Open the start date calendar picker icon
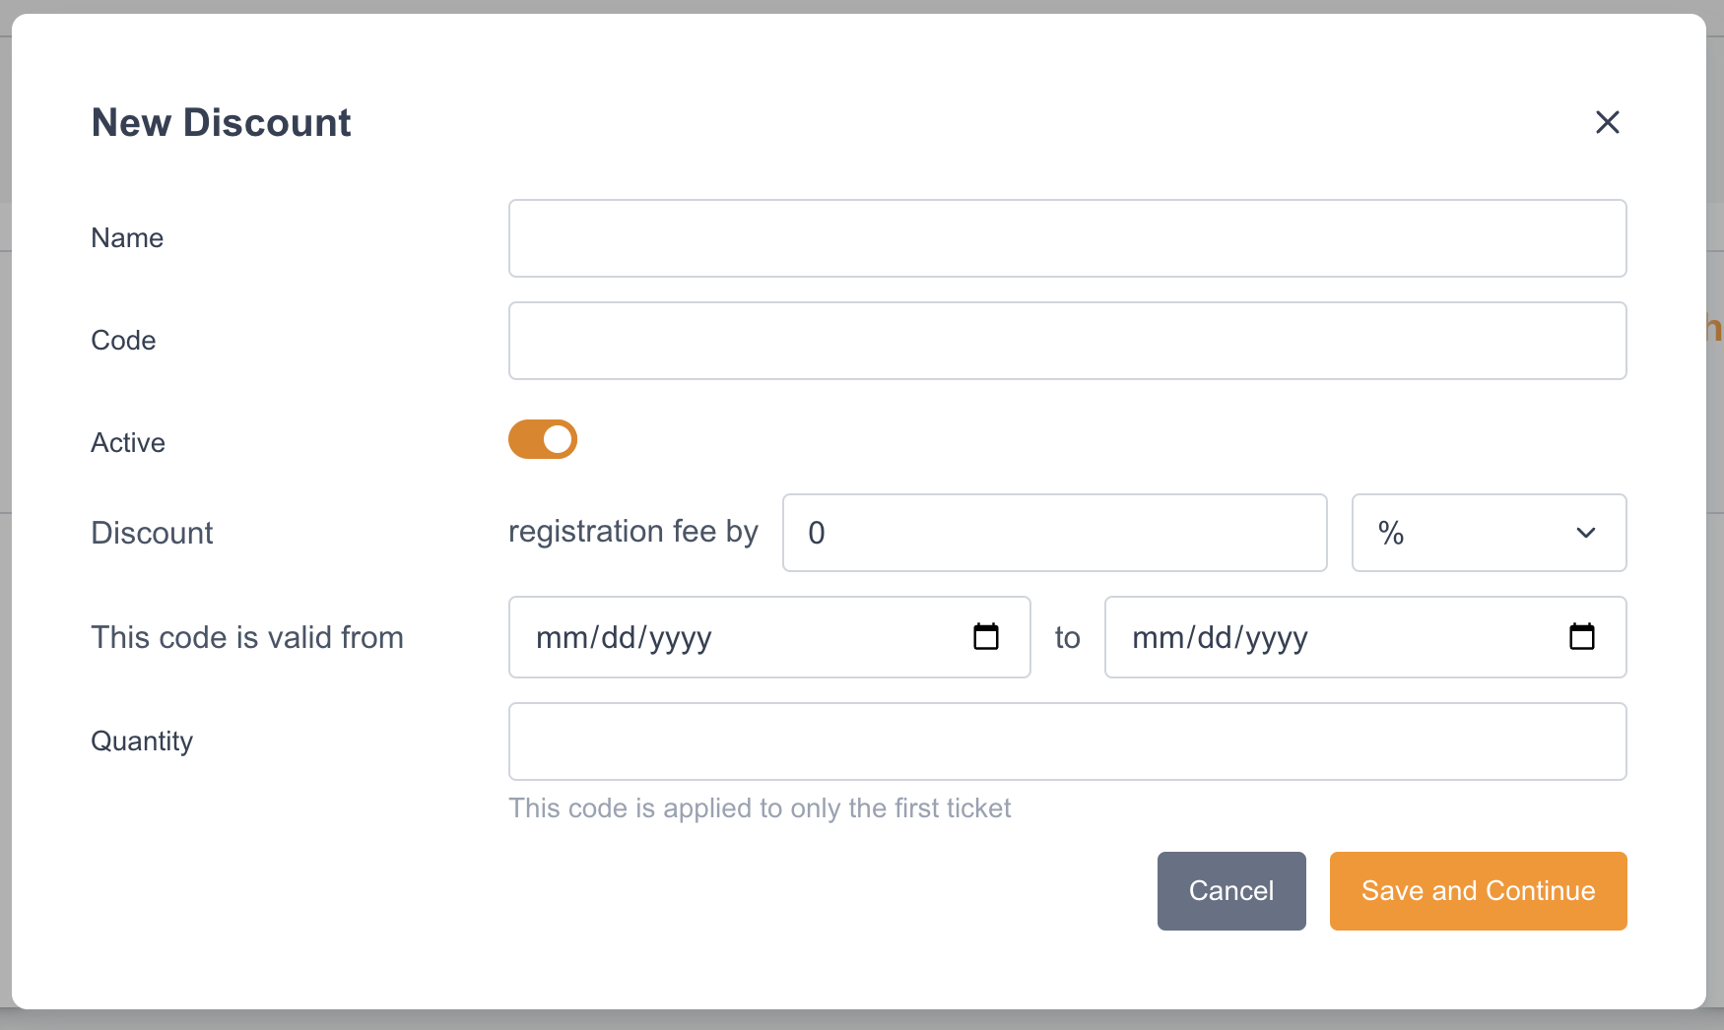This screenshot has width=1724, height=1030. (985, 637)
